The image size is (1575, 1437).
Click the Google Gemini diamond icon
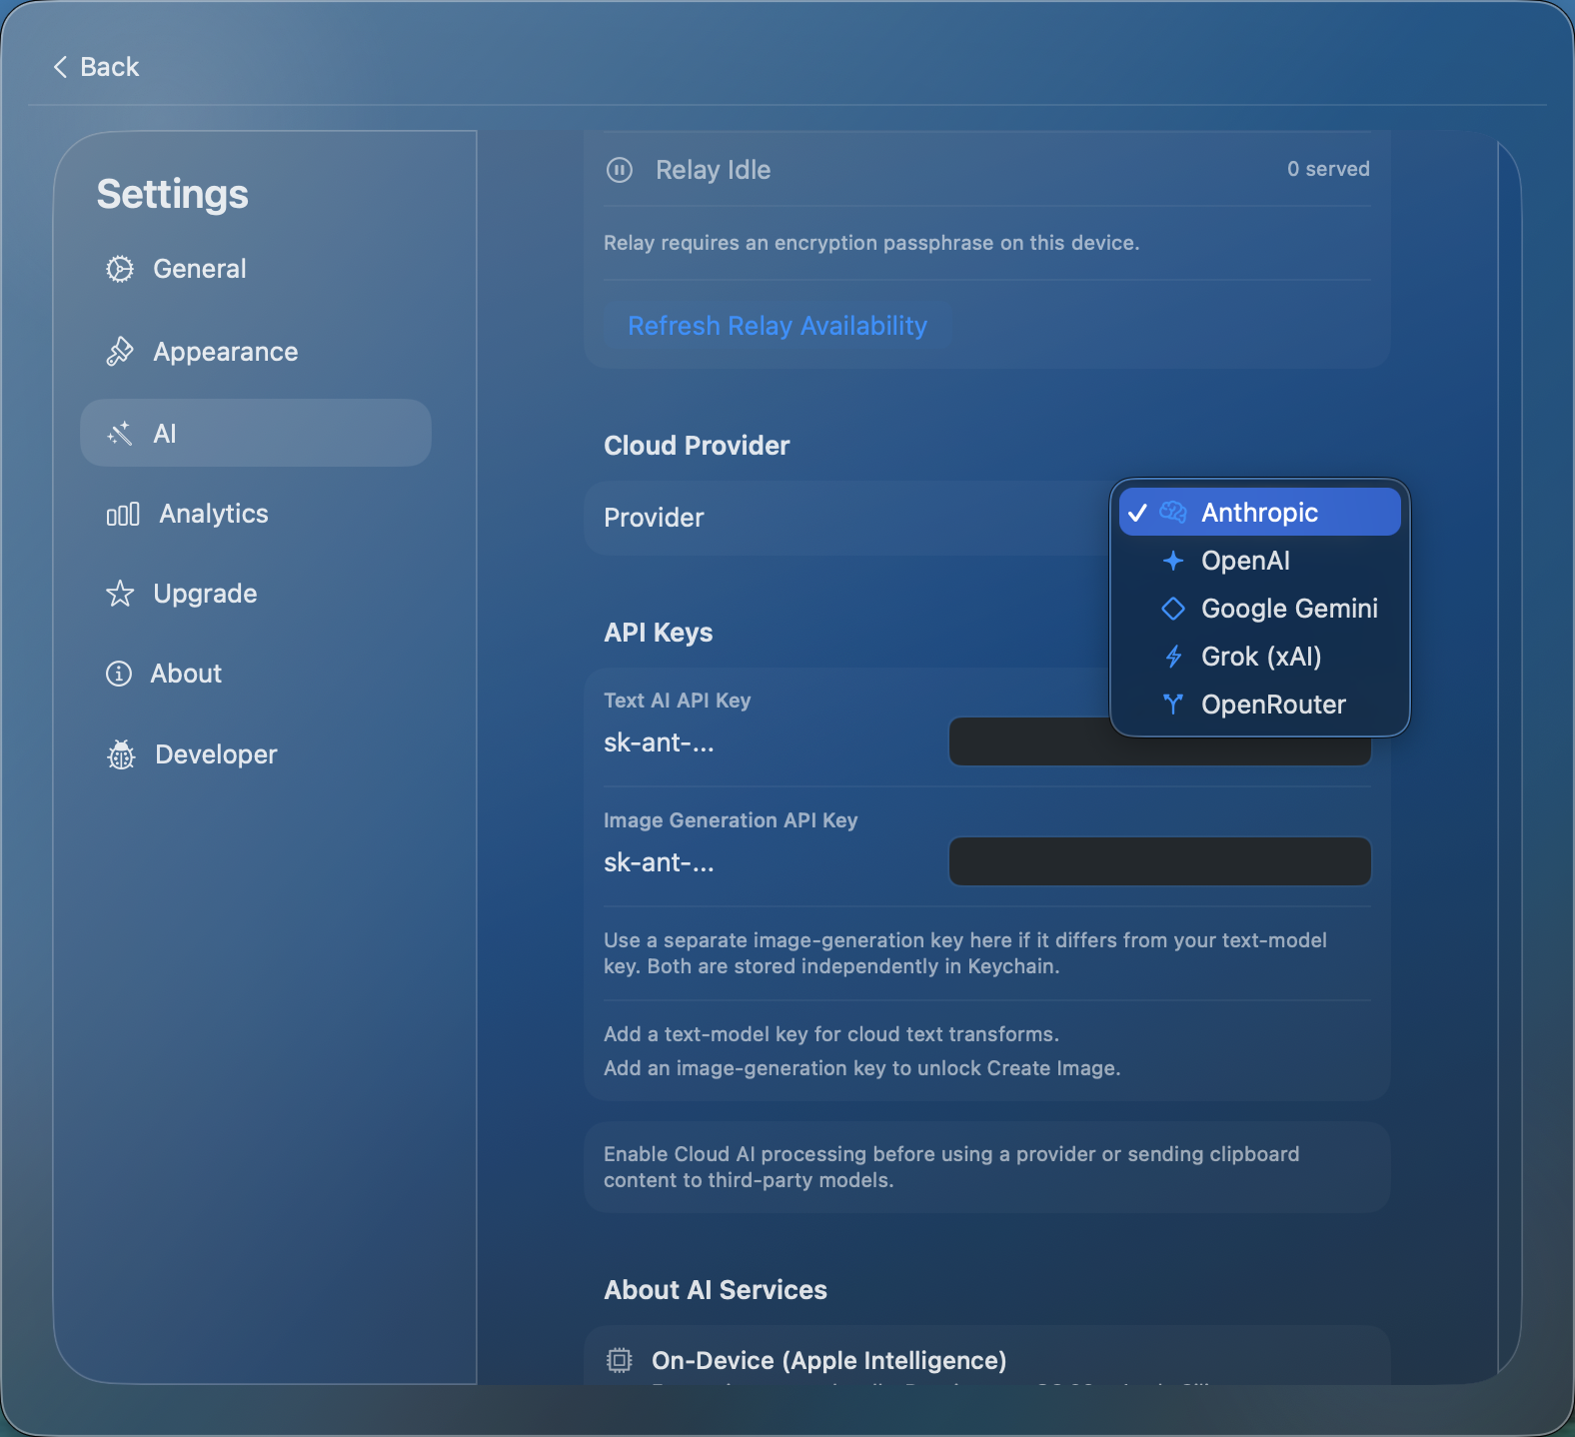point(1173,609)
